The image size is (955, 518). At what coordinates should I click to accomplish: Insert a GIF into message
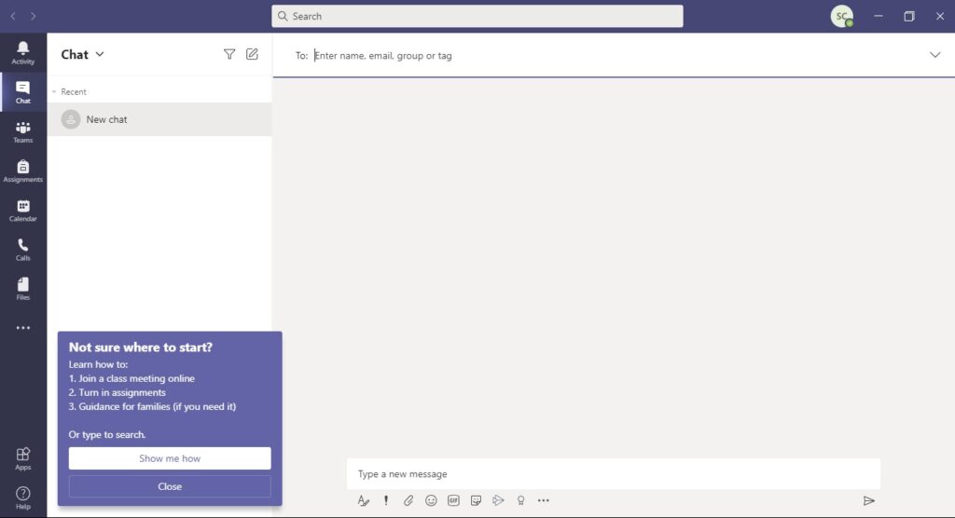(x=453, y=500)
